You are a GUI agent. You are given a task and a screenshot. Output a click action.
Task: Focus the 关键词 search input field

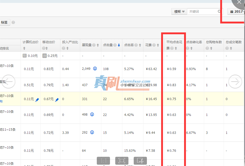point(203,12)
